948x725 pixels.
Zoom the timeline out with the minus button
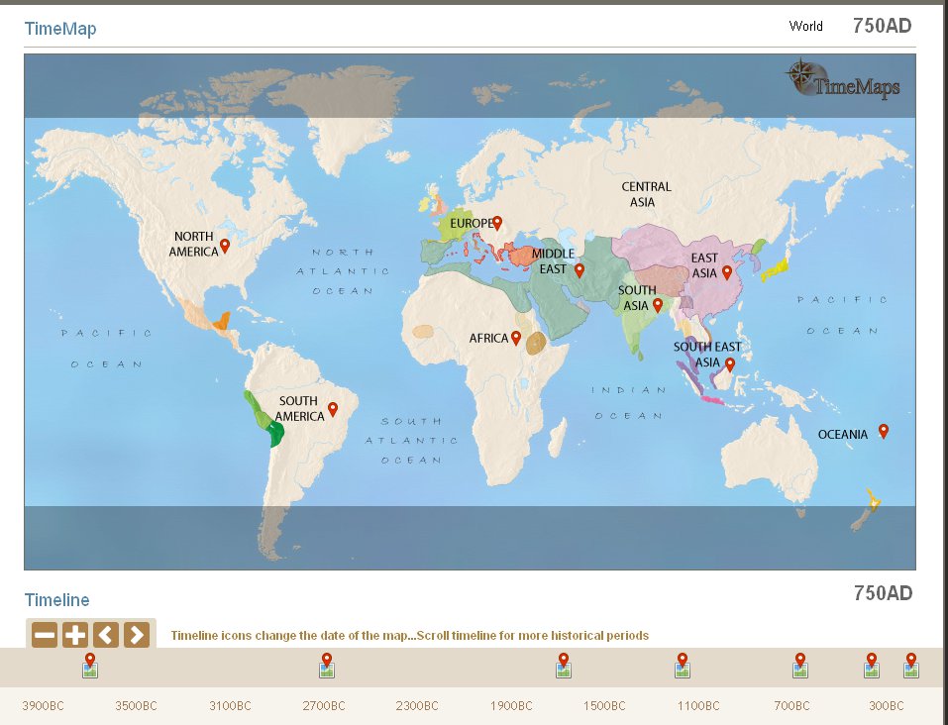click(x=44, y=635)
